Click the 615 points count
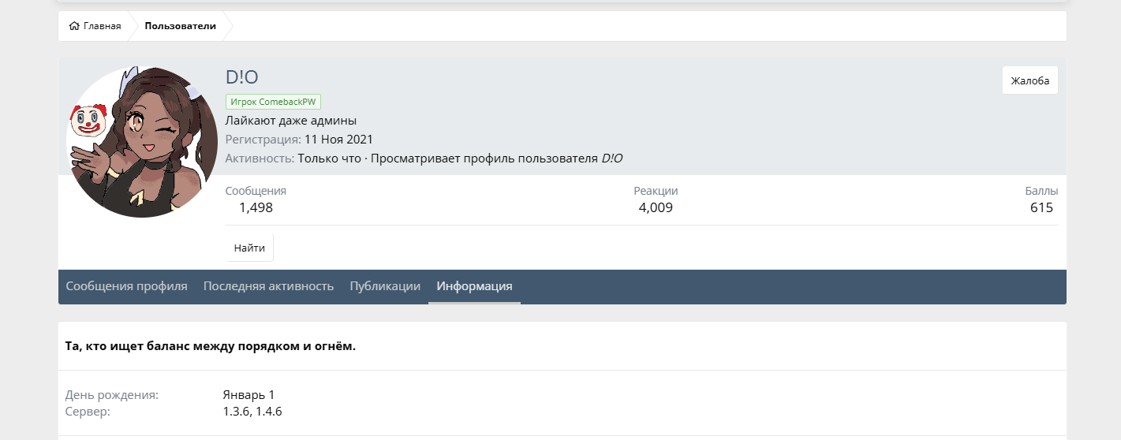1121x440 pixels. tap(1041, 208)
